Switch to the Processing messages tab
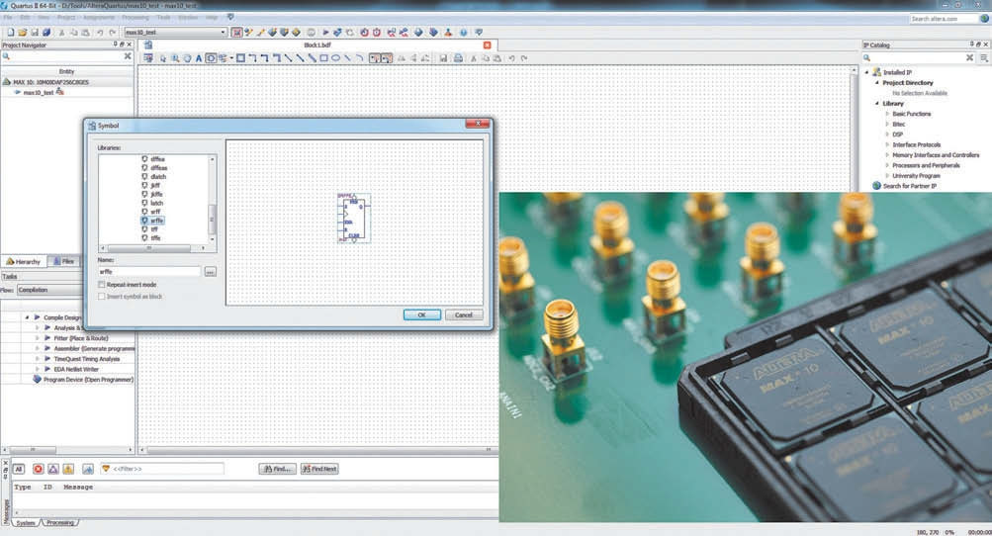This screenshot has width=992, height=536. click(x=60, y=523)
